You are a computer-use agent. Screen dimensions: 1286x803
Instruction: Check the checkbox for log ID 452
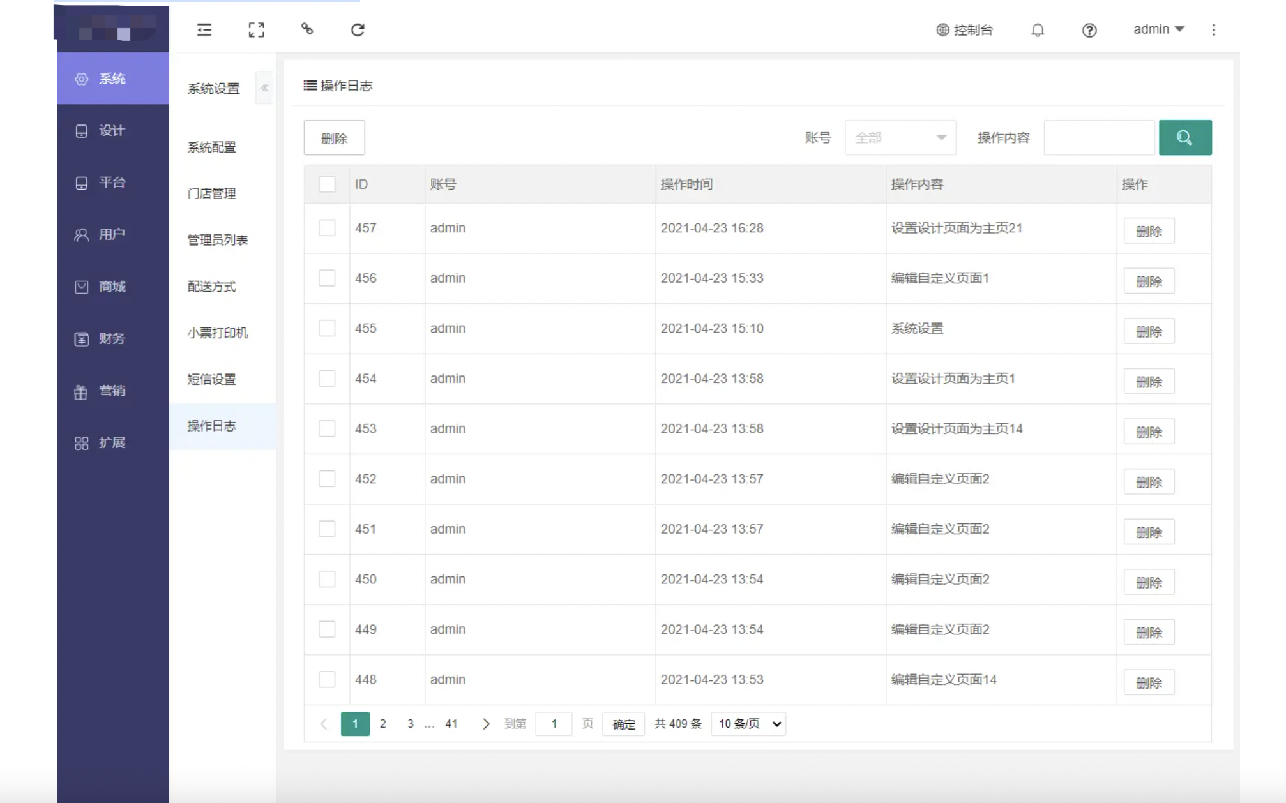[327, 479]
